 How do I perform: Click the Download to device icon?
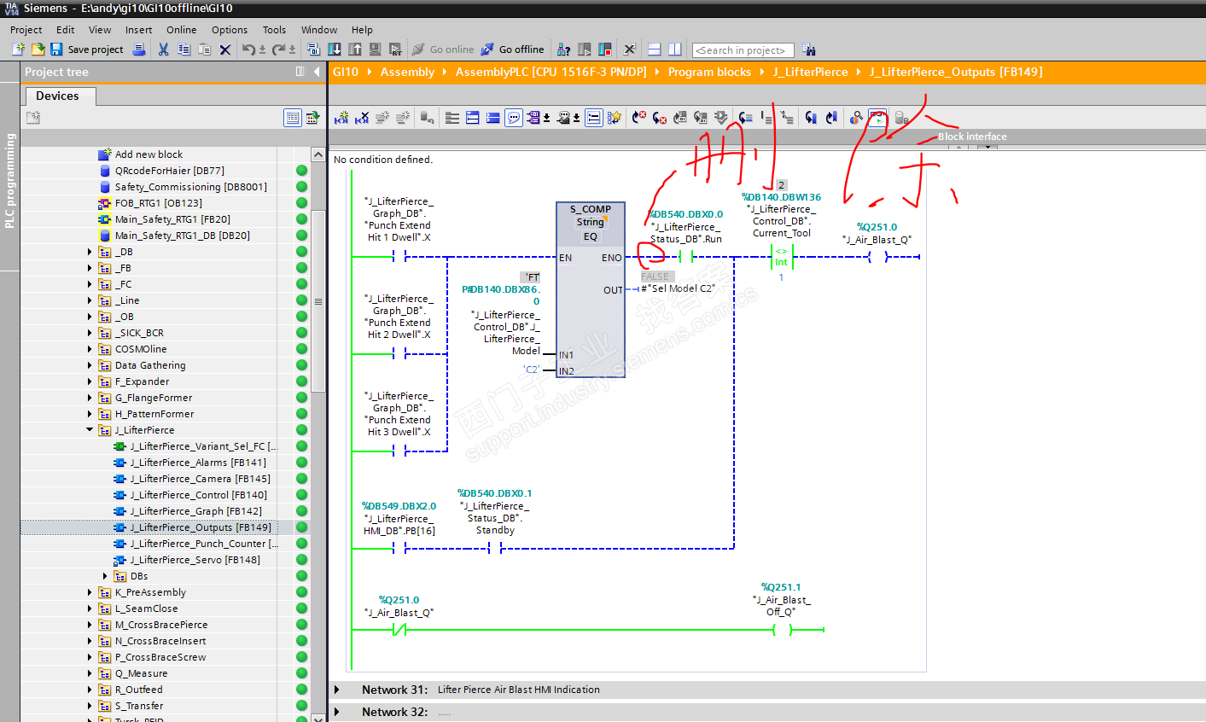pyautogui.click(x=335, y=49)
